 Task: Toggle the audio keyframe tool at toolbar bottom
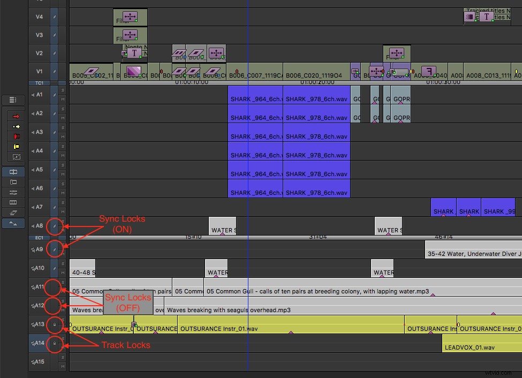pyautogui.click(x=13, y=223)
